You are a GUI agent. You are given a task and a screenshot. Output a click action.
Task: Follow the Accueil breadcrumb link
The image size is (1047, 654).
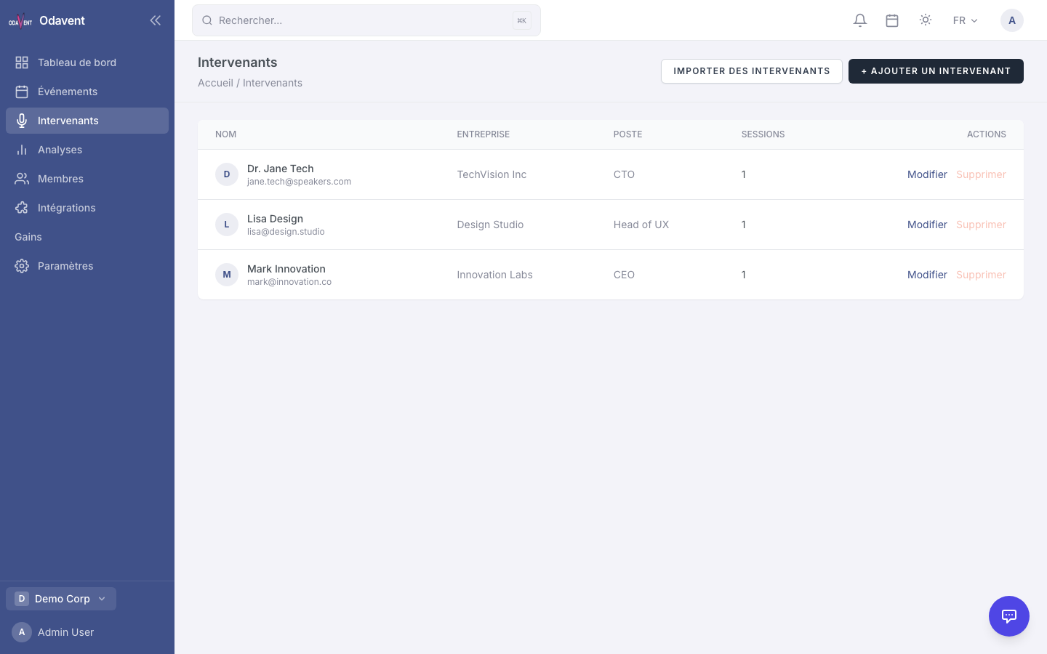(x=215, y=83)
